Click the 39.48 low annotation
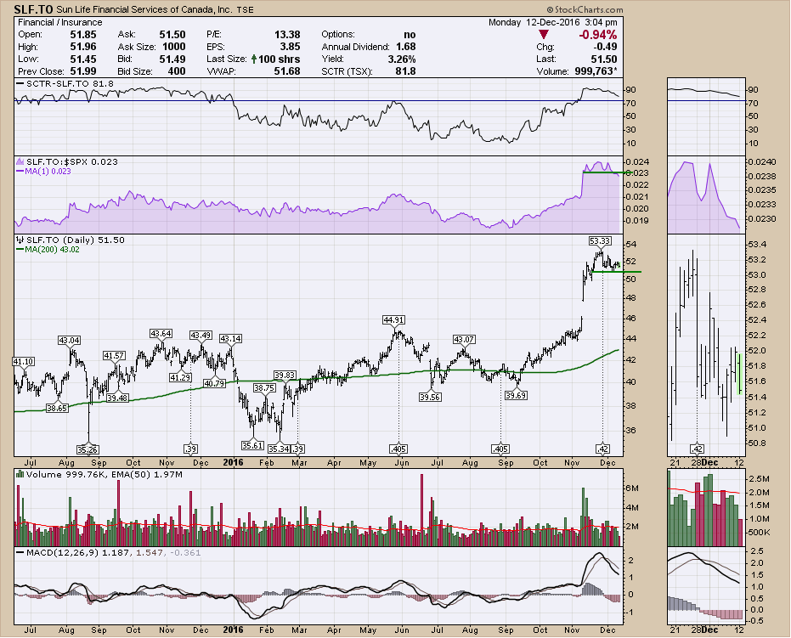Viewport: 791px width, 638px height. pyautogui.click(x=117, y=398)
